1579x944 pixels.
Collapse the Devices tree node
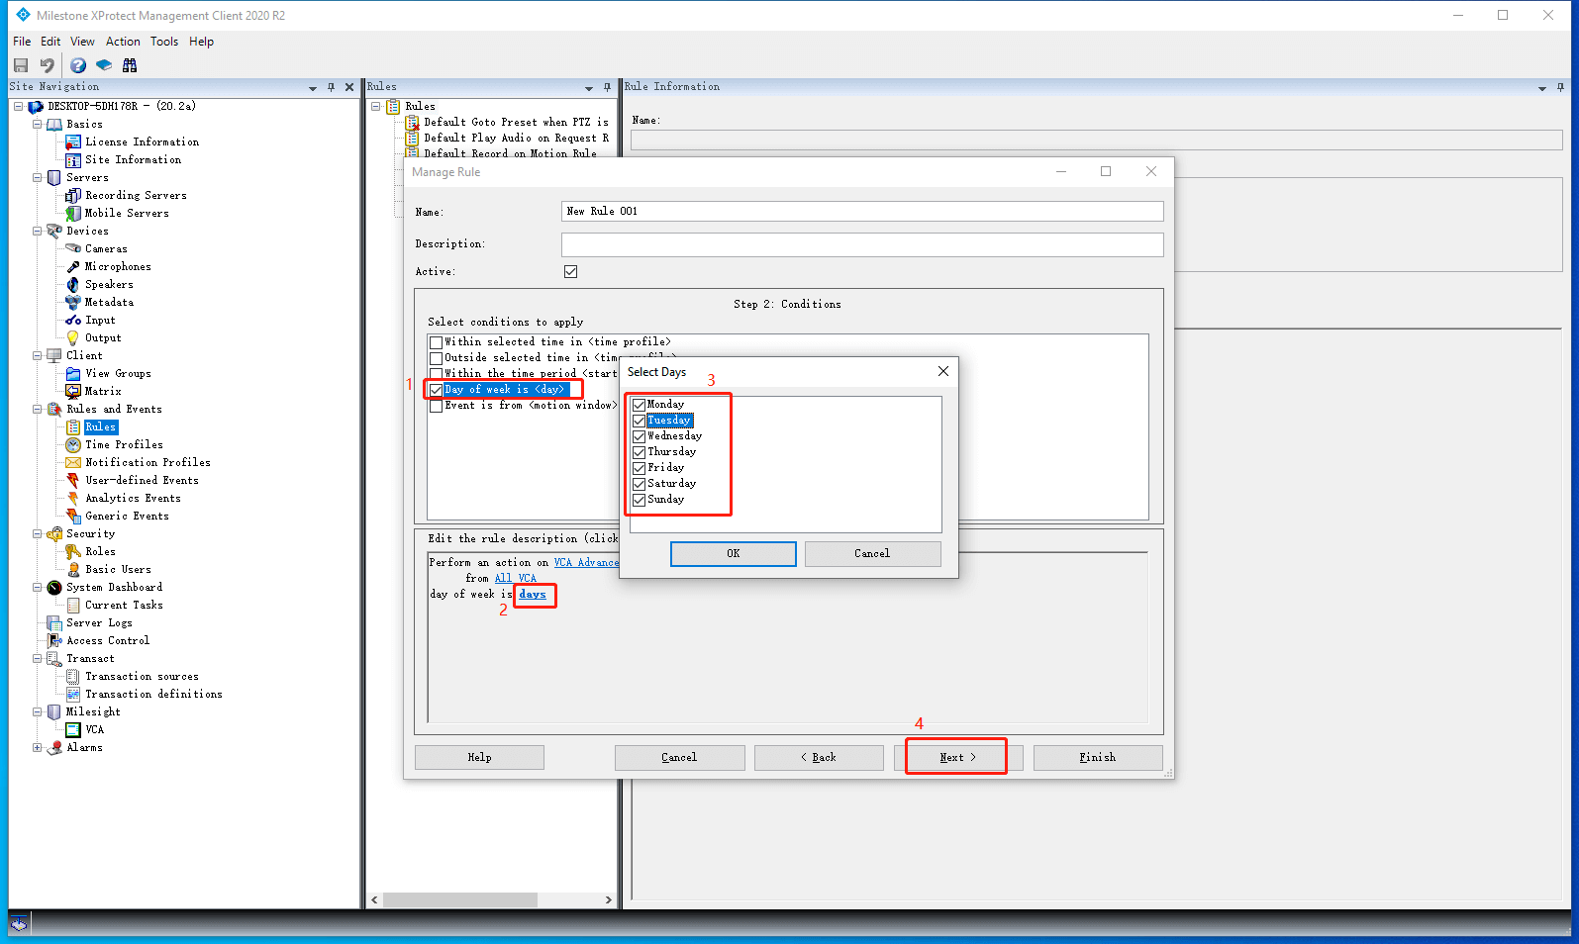tap(37, 232)
